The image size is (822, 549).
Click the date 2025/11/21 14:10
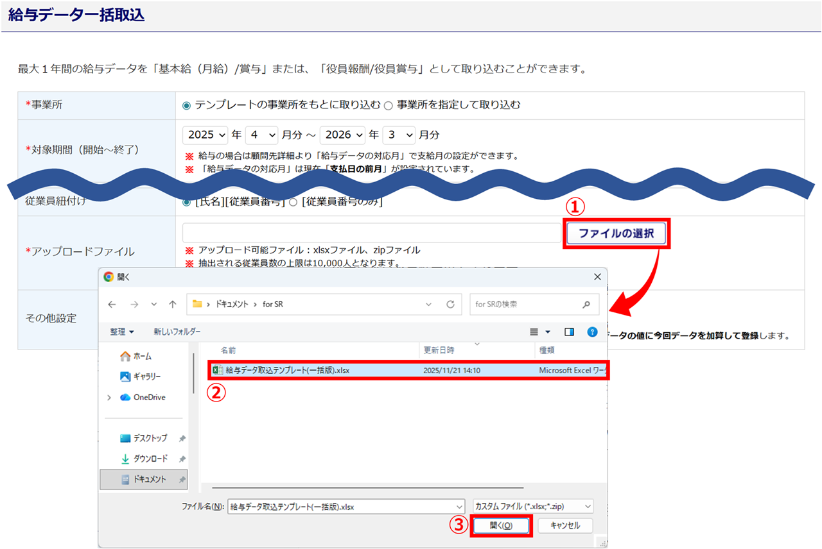[x=452, y=371]
